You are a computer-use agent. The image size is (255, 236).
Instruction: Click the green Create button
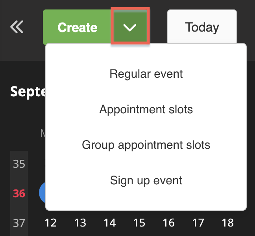78,28
